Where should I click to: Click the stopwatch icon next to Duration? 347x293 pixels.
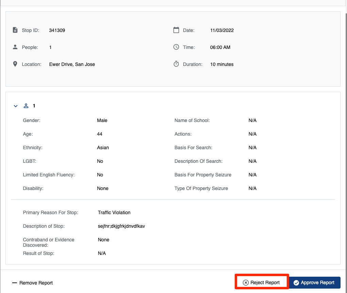(176, 64)
